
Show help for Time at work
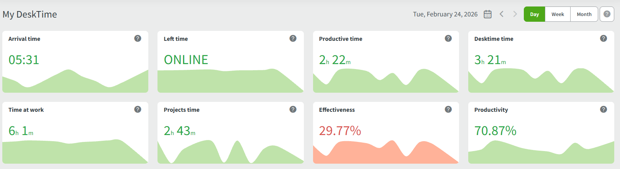(x=138, y=109)
